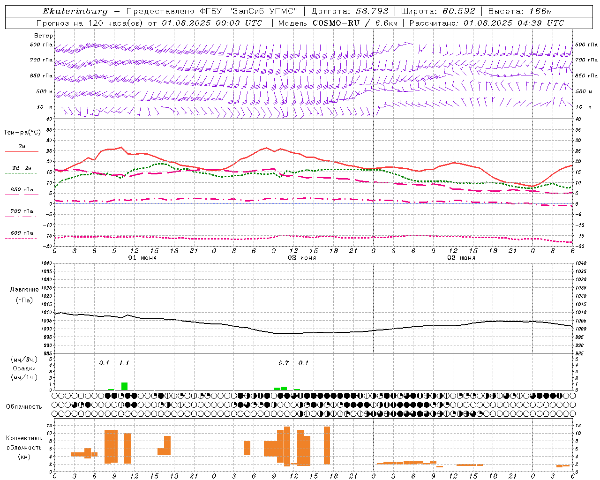Click the forecast start time 01.06.2025 00:00 UTC
600x480 pixels.
[212, 23]
